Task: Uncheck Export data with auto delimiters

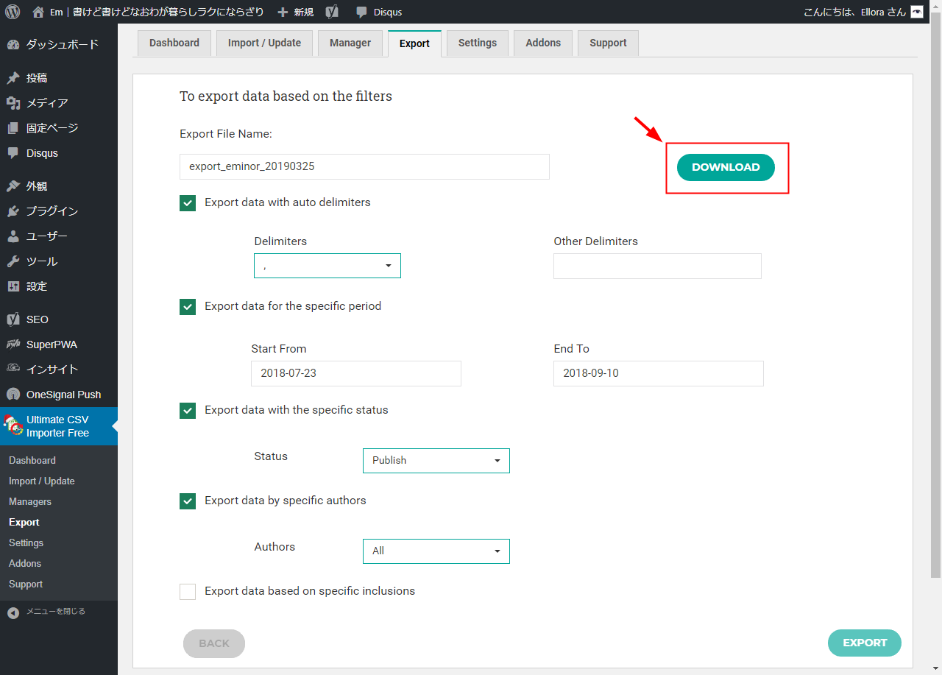Action: (188, 203)
